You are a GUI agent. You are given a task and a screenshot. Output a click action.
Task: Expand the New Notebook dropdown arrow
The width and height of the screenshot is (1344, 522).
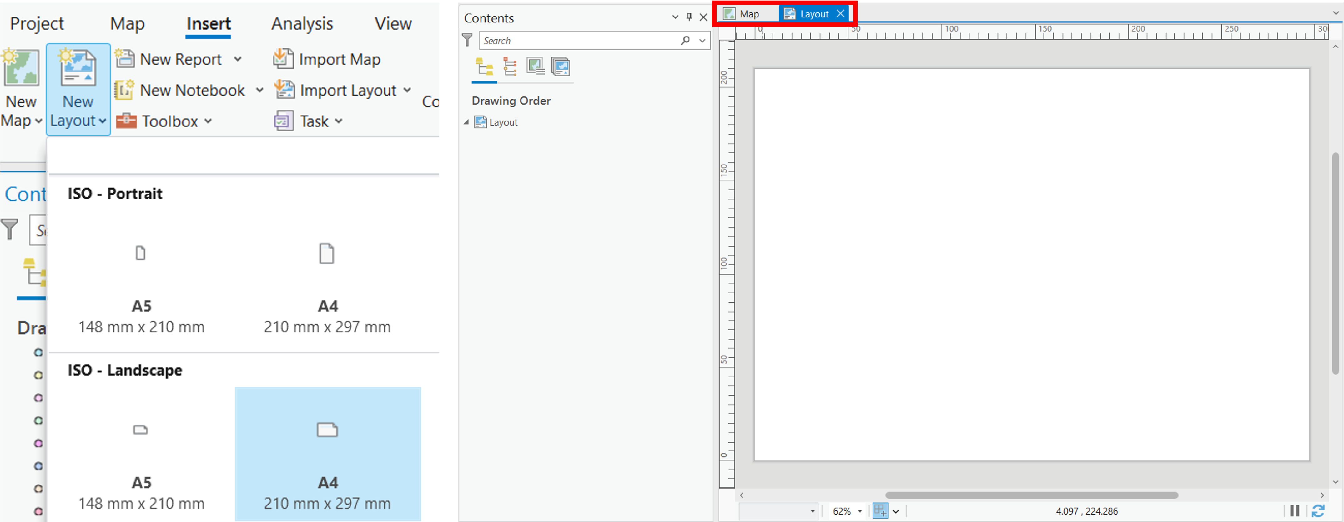point(259,90)
